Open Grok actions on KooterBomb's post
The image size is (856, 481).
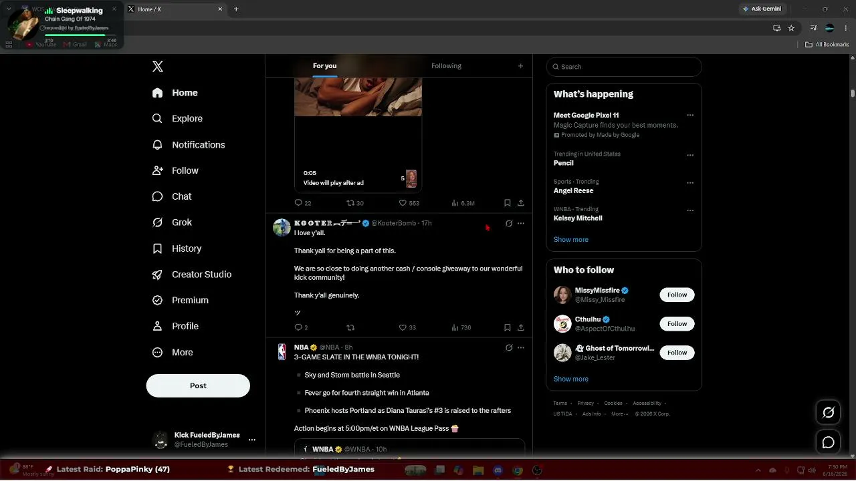click(509, 223)
